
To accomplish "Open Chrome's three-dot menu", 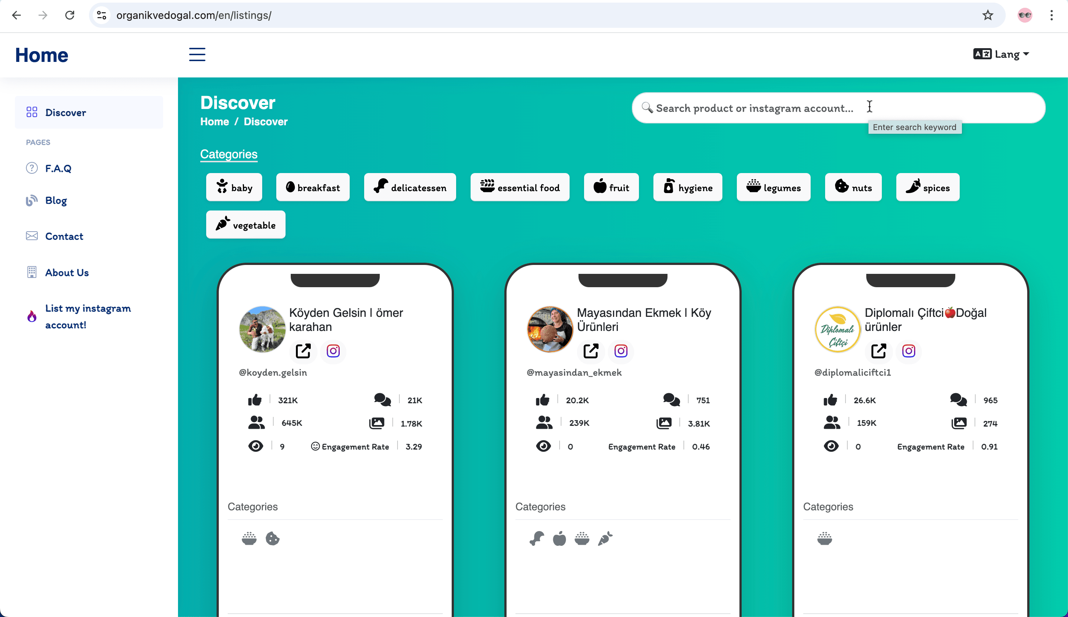I will [x=1051, y=15].
